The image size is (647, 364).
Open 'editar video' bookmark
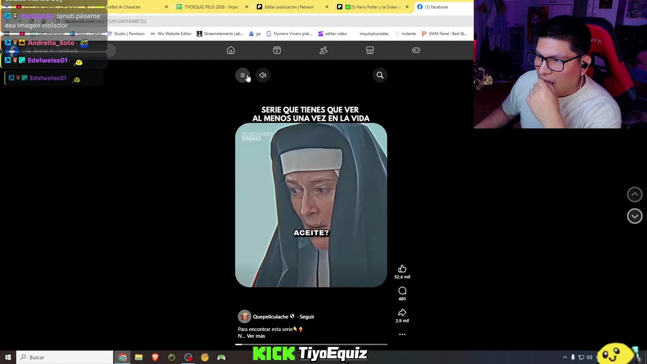coord(332,34)
